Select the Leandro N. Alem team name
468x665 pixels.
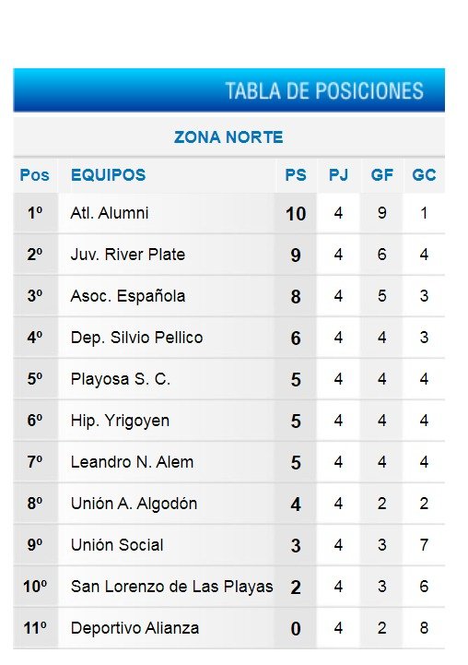132,462
